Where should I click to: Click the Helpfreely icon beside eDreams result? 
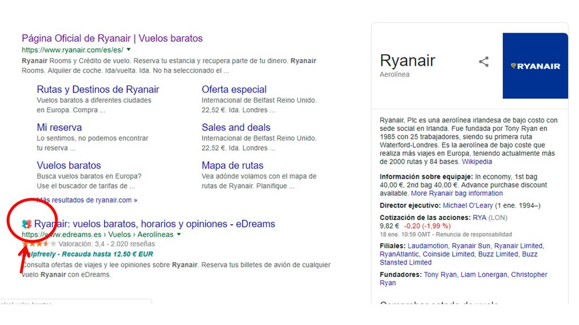(27, 223)
